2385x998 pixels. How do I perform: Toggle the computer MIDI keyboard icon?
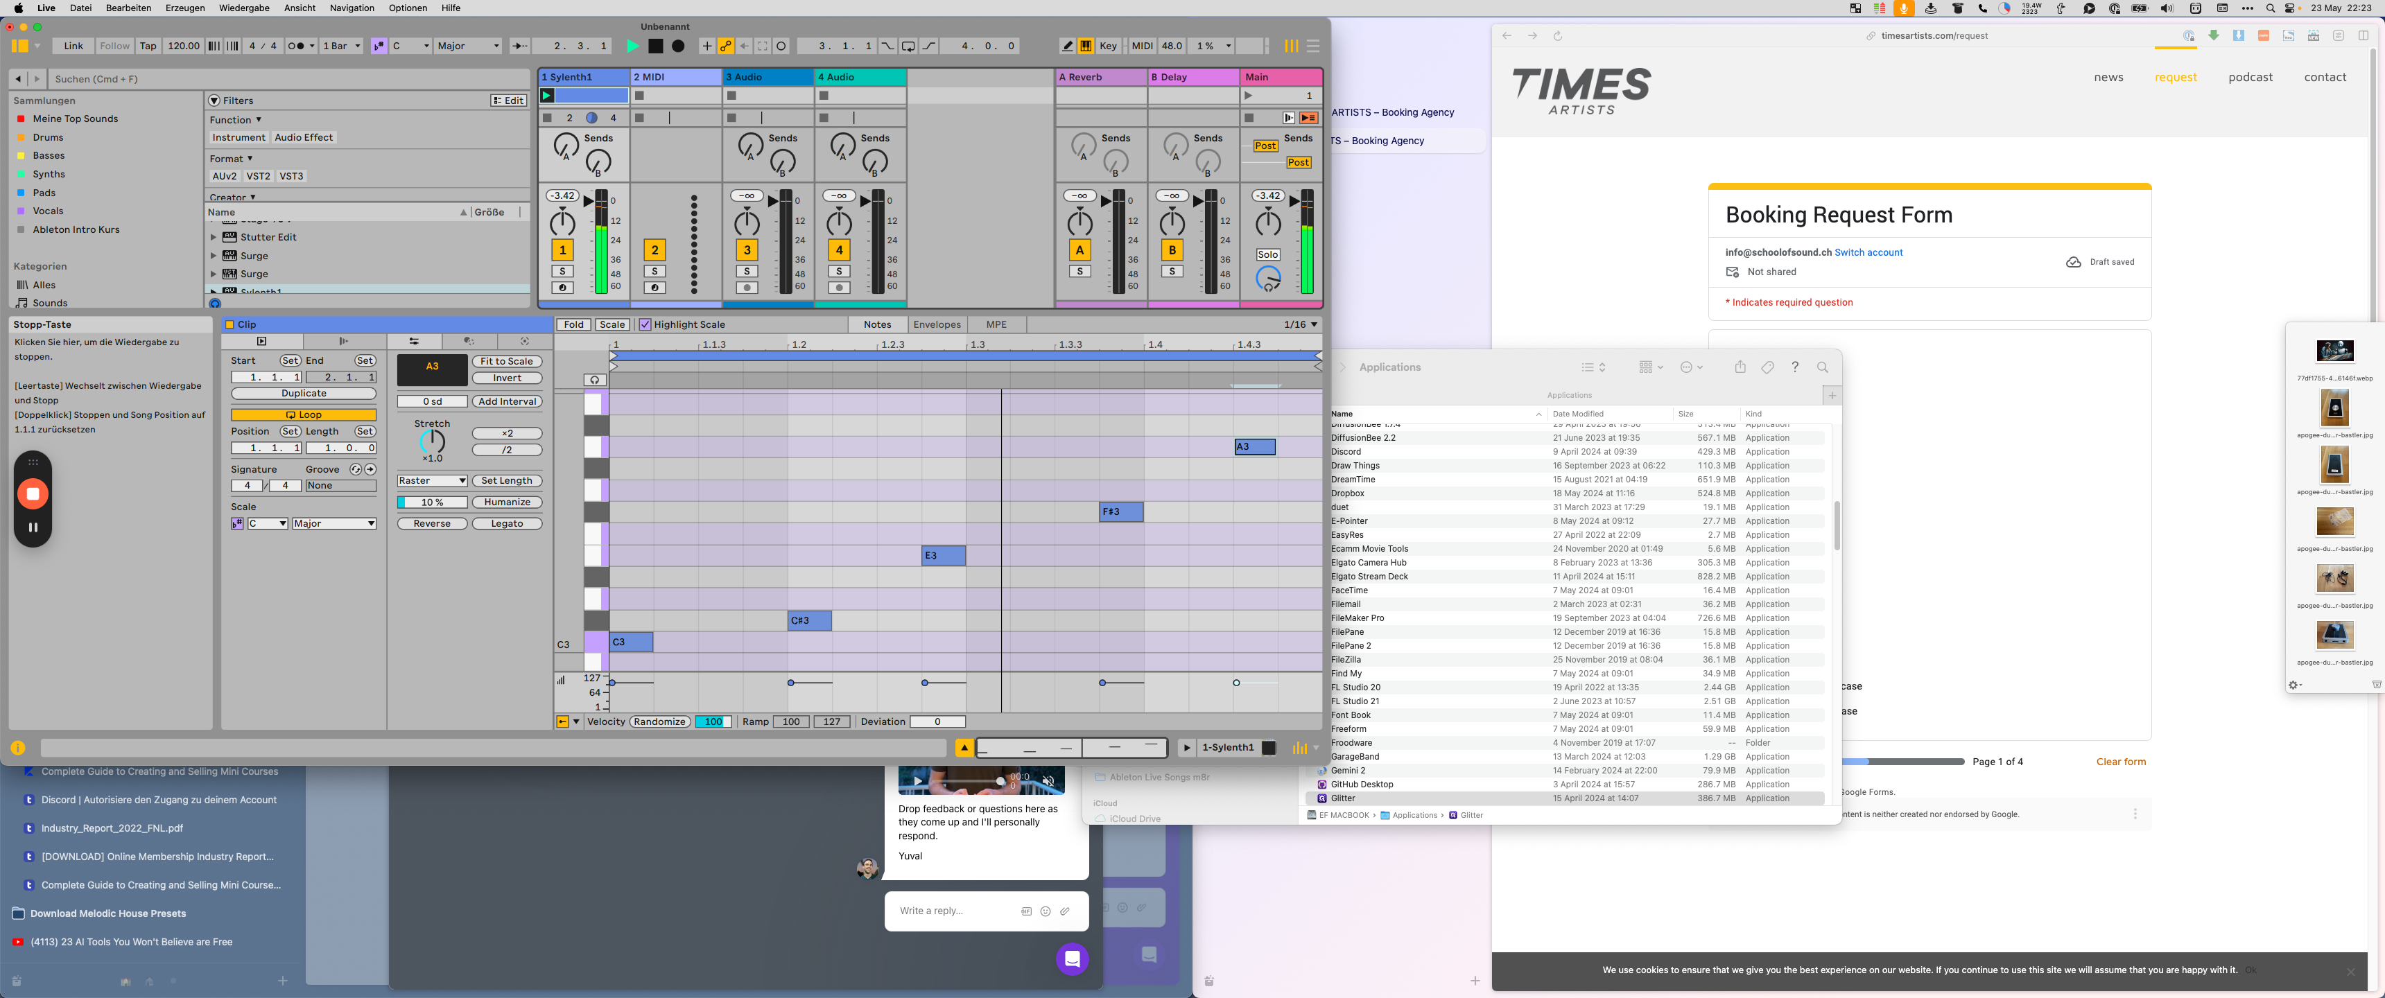click(1086, 45)
